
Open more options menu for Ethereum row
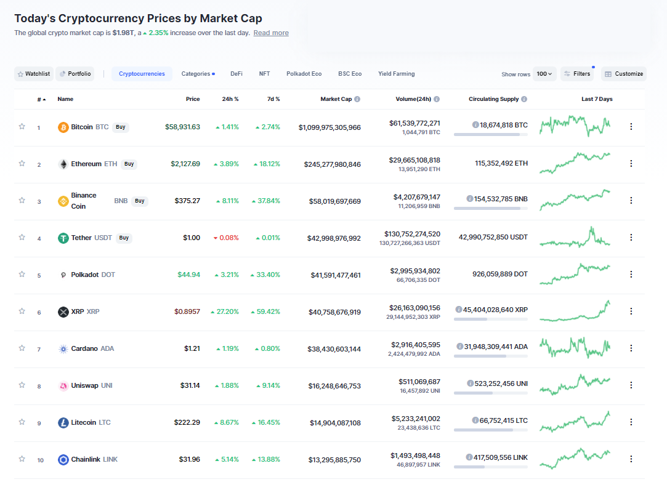coord(631,164)
